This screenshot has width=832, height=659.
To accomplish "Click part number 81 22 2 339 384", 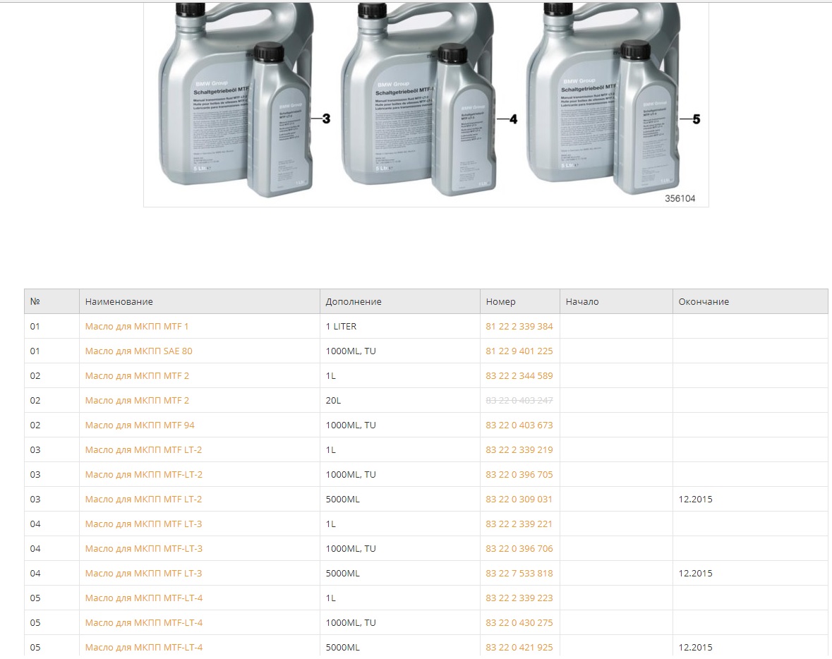I will [519, 327].
